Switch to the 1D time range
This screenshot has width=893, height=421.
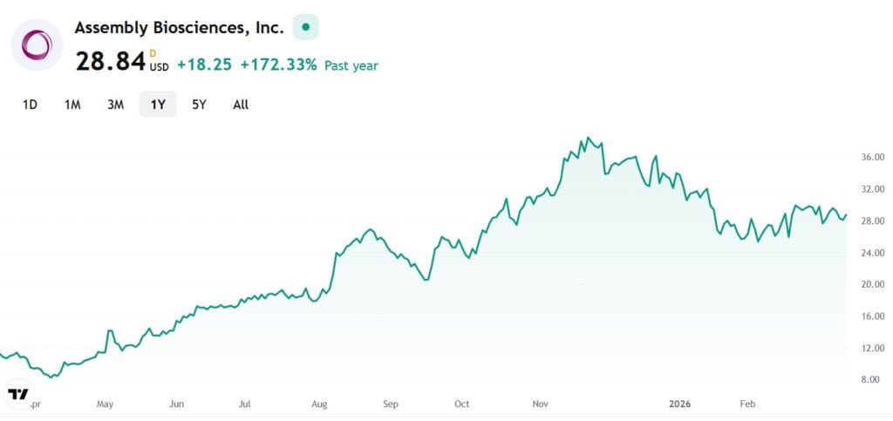(x=30, y=105)
